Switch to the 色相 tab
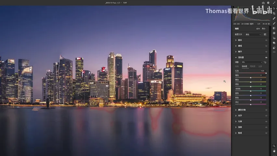Viewport: 277px width, 156px height. coord(237,66)
